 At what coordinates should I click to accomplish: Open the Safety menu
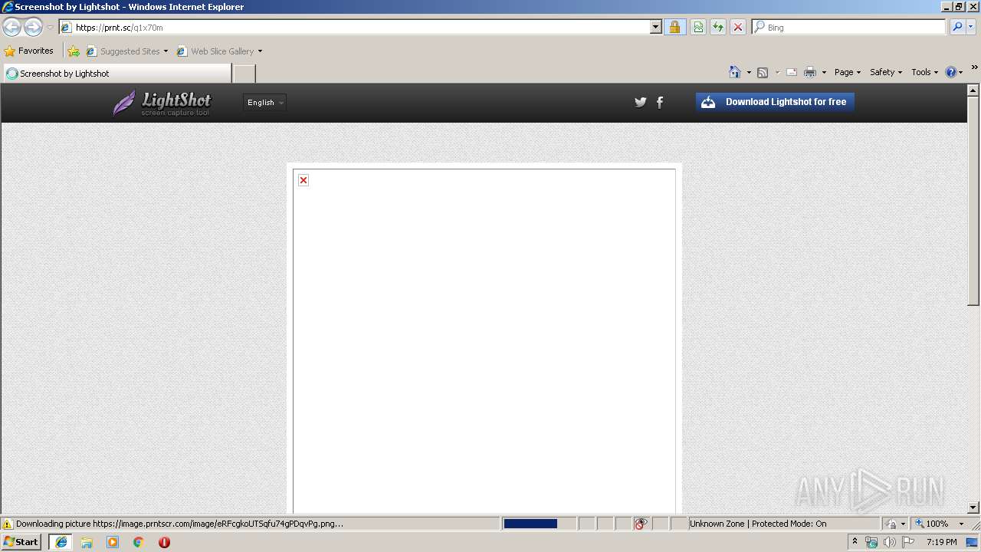click(886, 72)
